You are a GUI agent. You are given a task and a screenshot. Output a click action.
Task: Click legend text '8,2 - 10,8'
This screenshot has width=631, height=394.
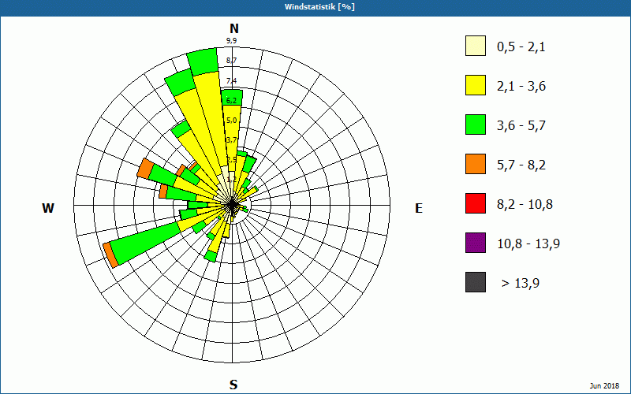(x=525, y=205)
